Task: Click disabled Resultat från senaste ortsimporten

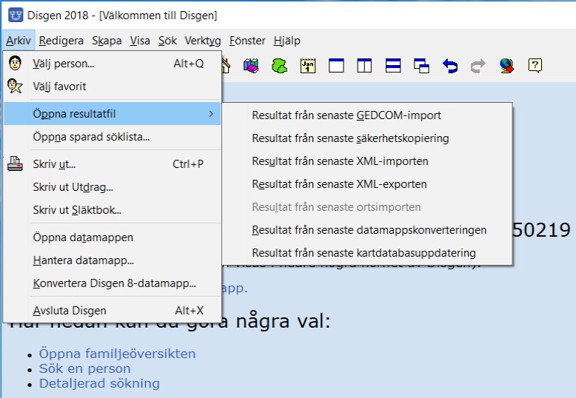Action: [366, 207]
